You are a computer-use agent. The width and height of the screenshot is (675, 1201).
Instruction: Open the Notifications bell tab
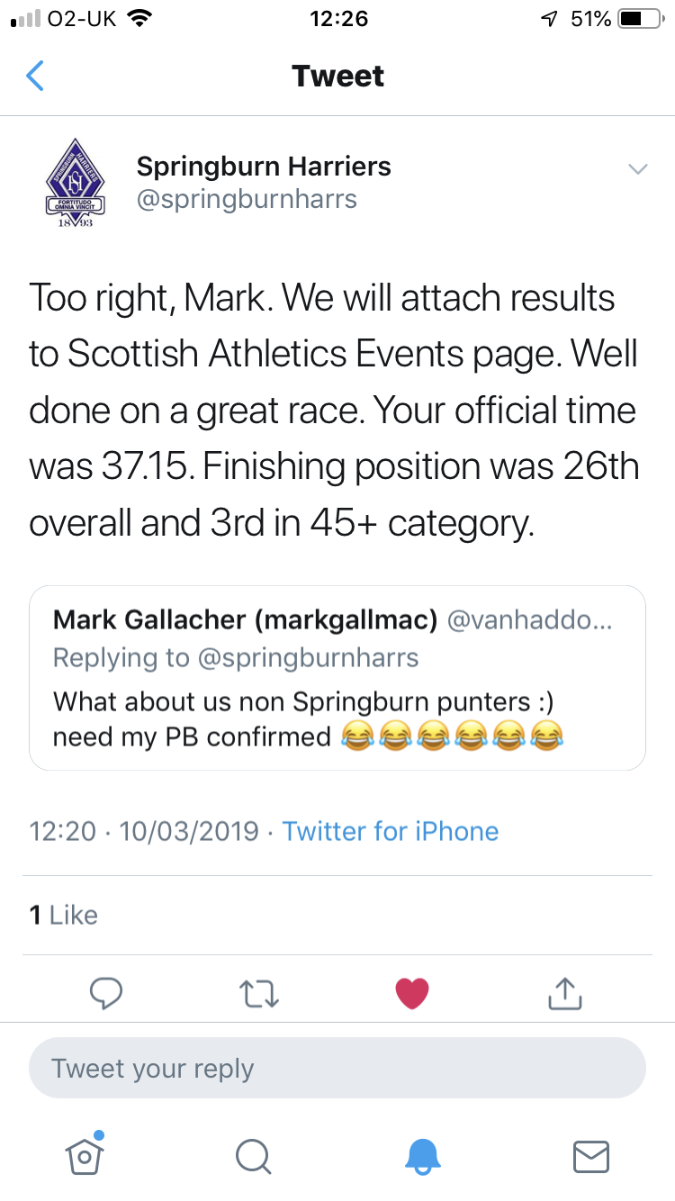pos(422,1156)
